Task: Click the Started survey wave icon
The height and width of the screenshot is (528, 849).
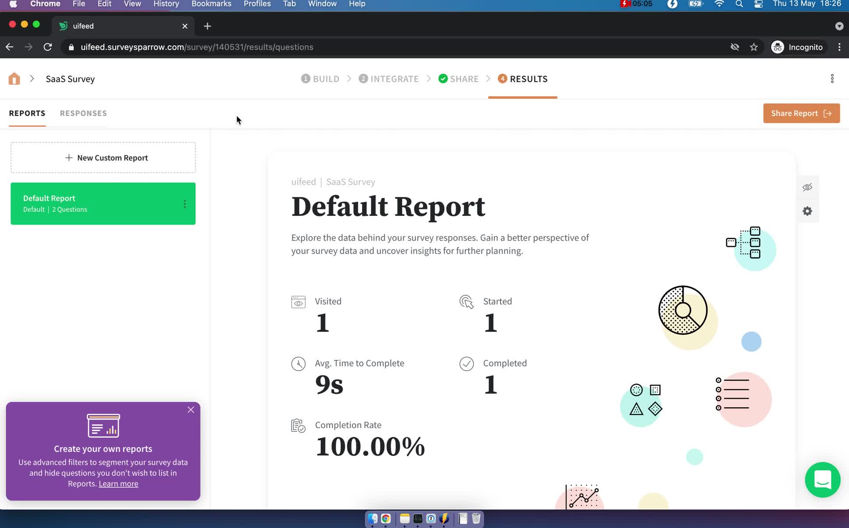Action: click(466, 302)
